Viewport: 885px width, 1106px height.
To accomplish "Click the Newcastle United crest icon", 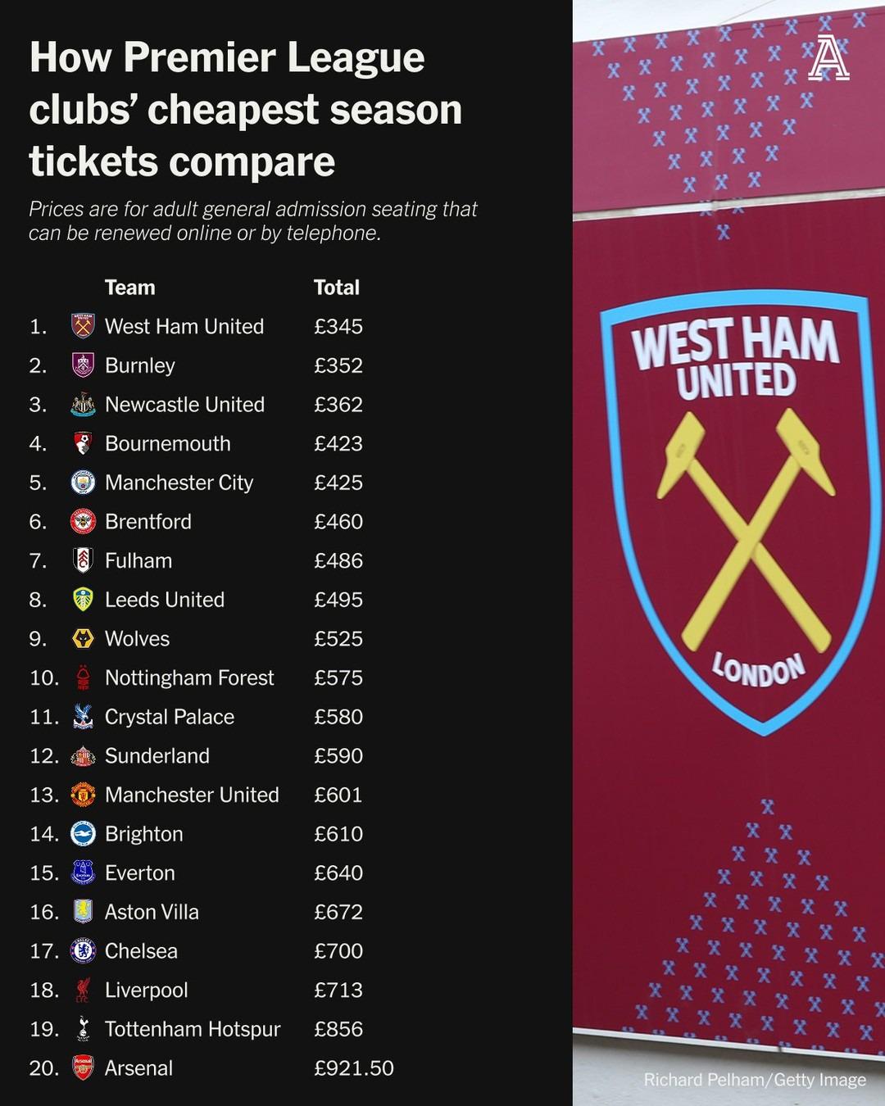I will tap(83, 405).
